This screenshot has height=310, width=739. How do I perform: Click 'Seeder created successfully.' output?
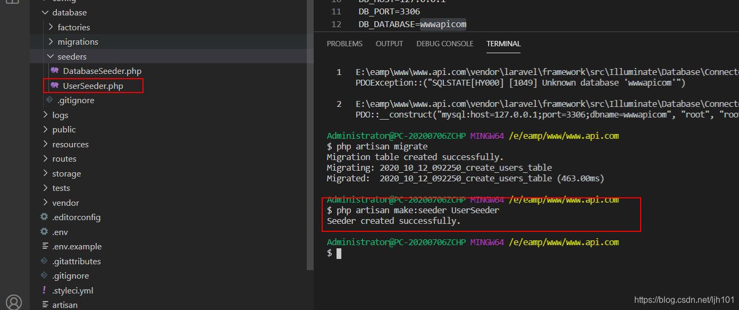point(394,221)
